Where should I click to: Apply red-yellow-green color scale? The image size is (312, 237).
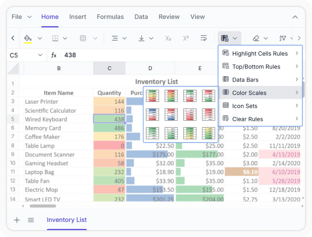pos(171,96)
